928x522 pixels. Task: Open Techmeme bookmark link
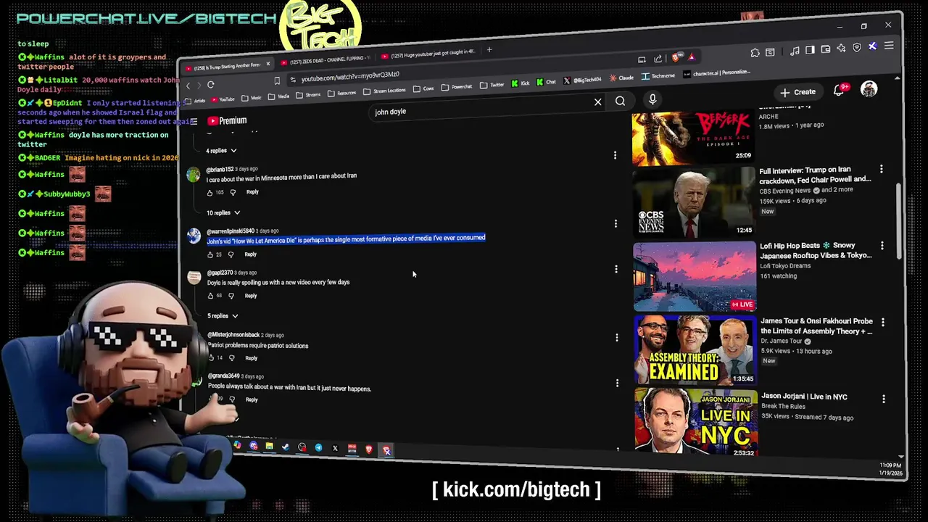(658, 76)
